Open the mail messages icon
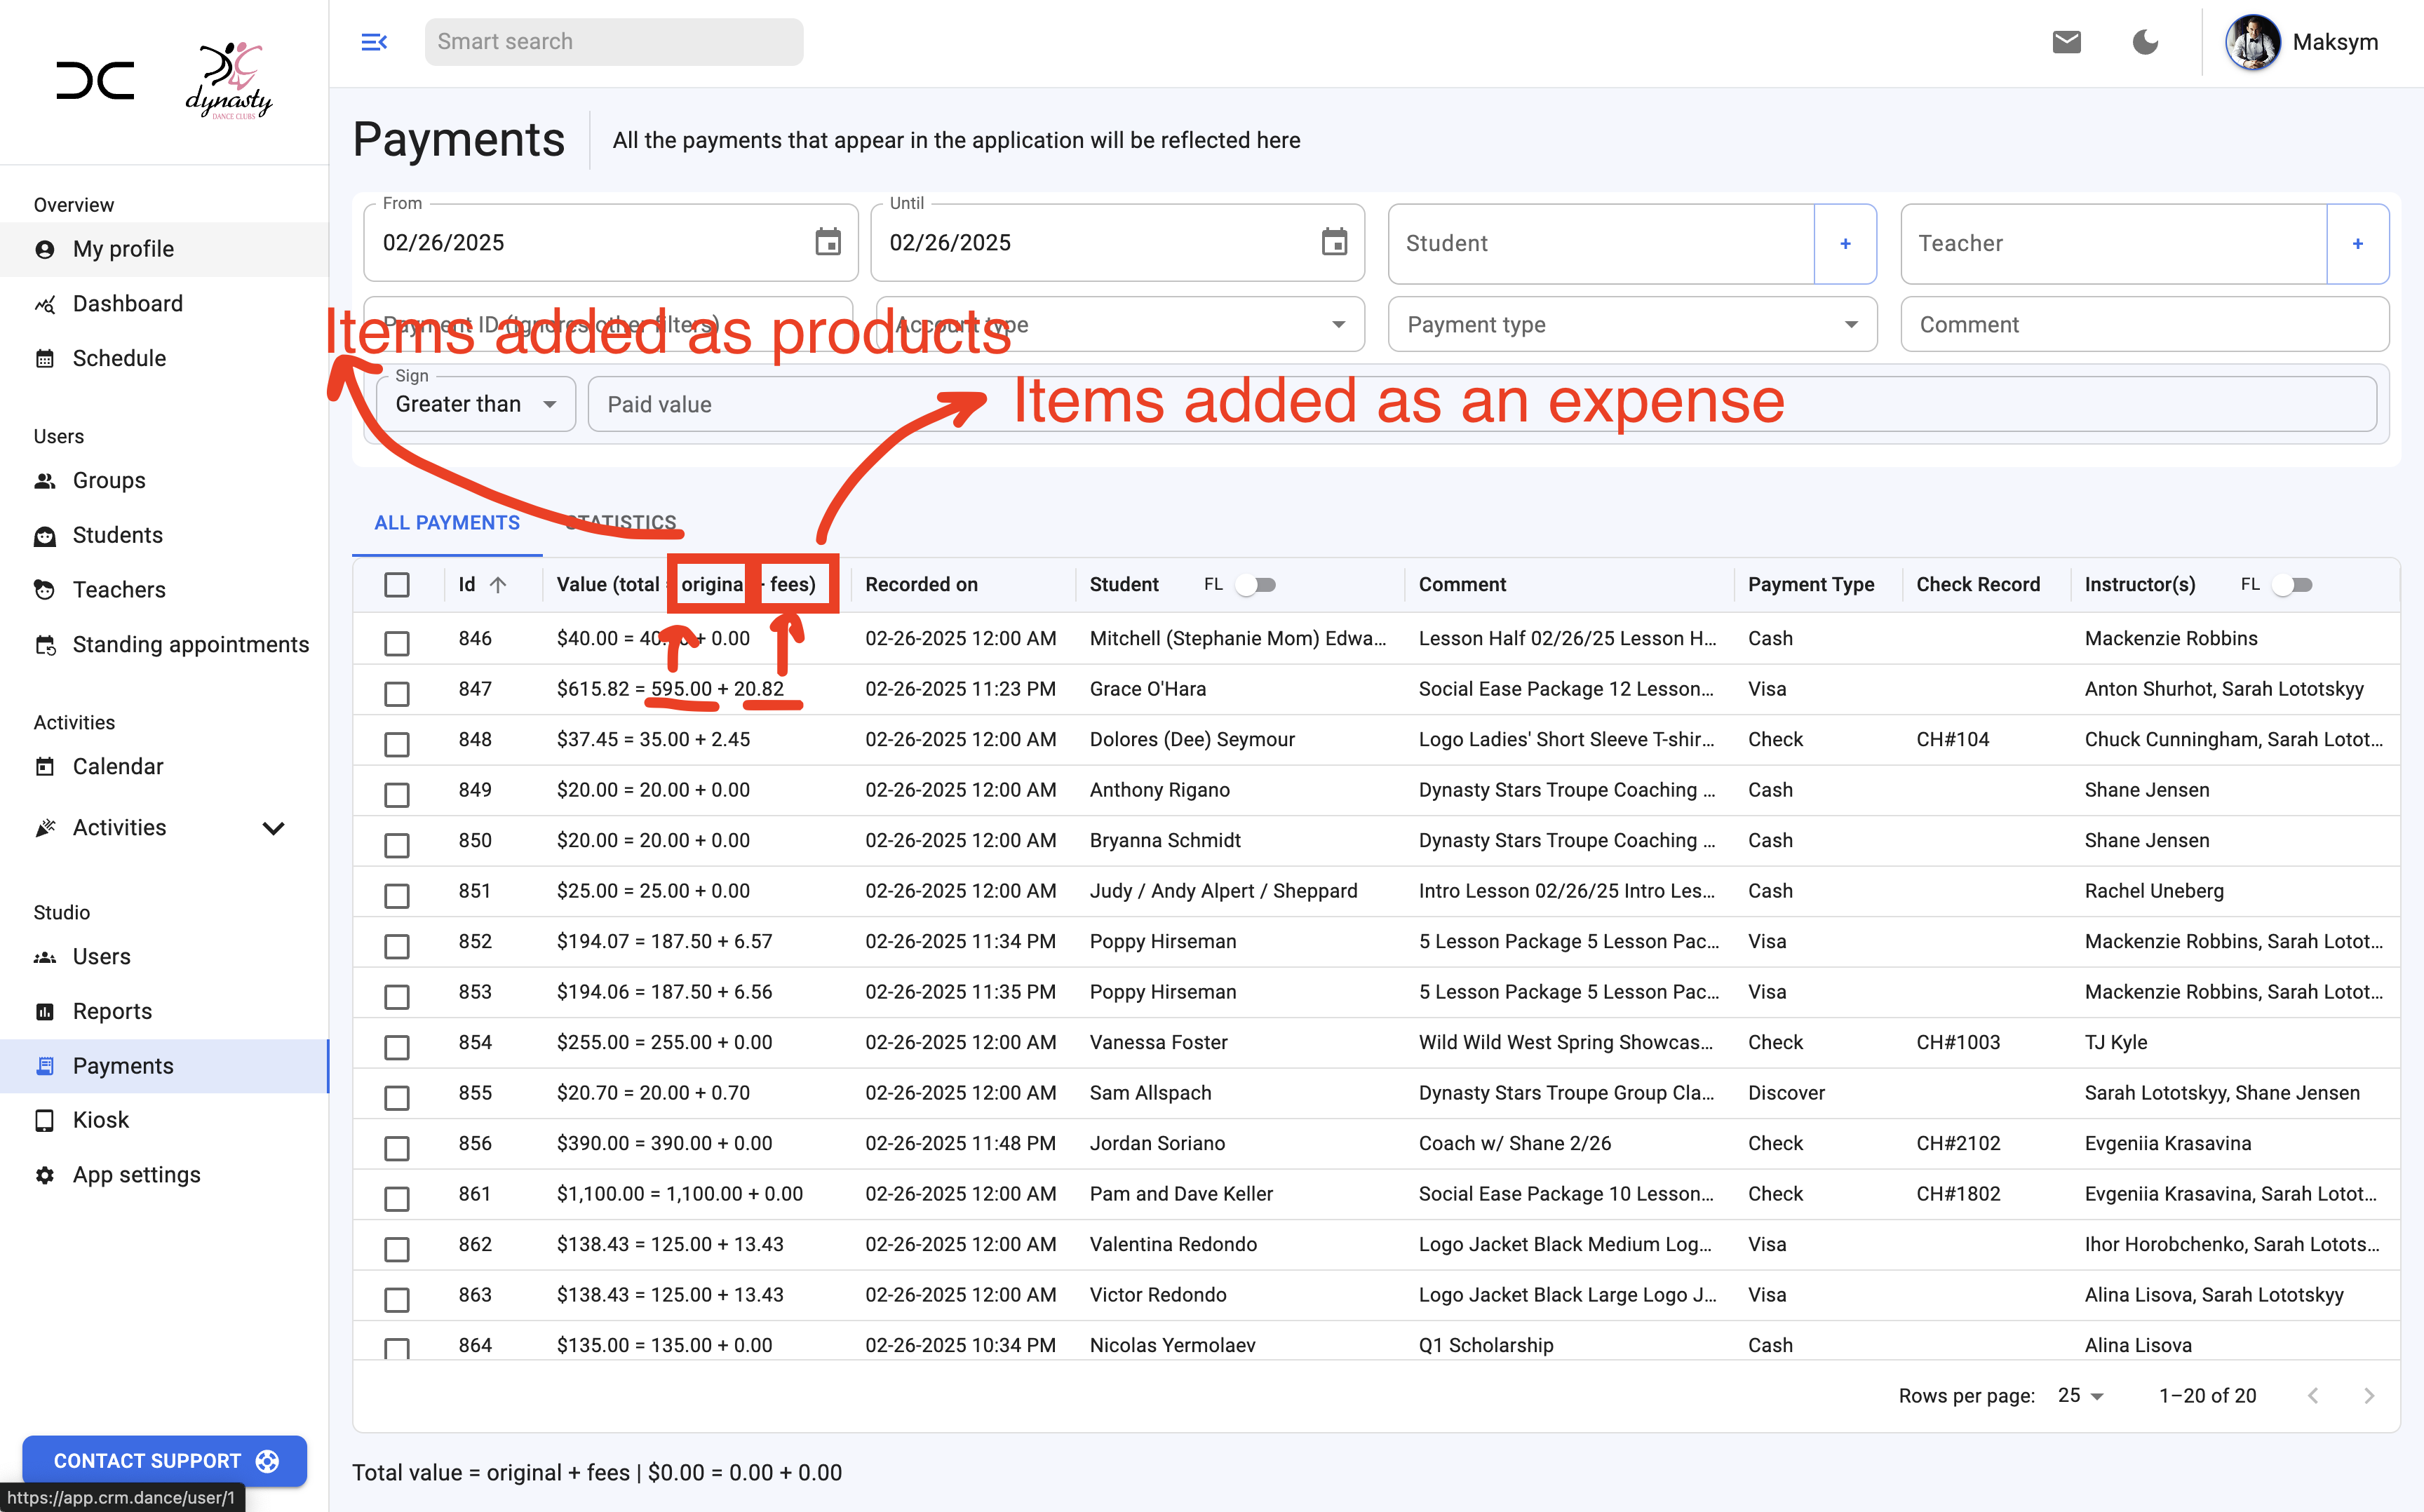This screenshot has height=1512, width=2424. click(2066, 42)
